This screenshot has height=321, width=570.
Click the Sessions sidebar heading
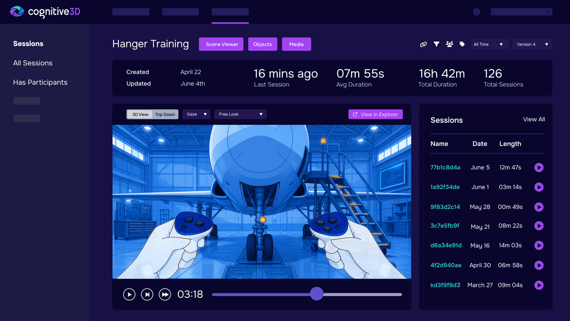28,43
